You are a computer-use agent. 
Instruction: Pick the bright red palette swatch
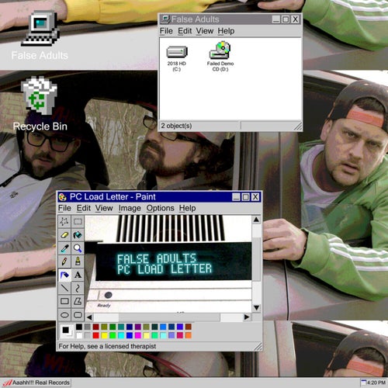96,335
